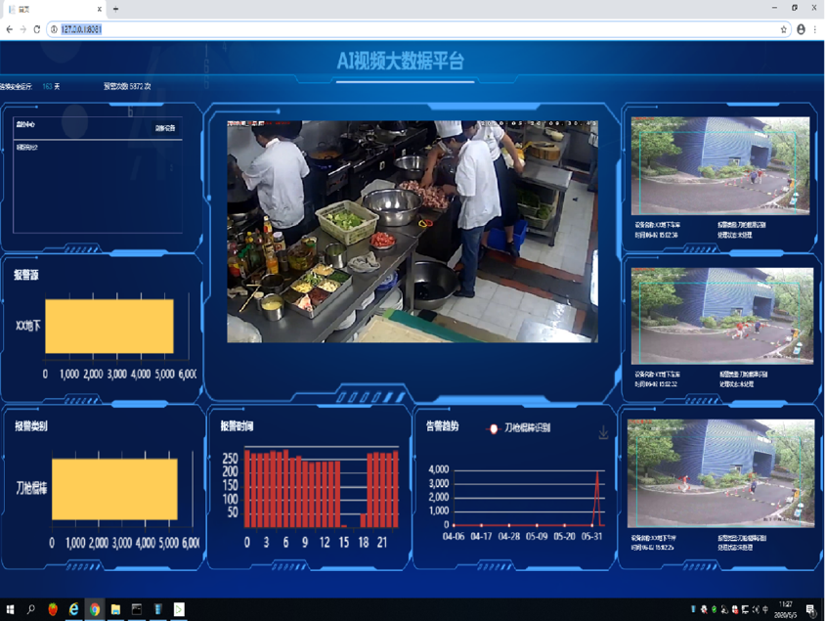The height and width of the screenshot is (621, 825).
Task: Click the 告警趋势 panel heading
Action: (443, 426)
